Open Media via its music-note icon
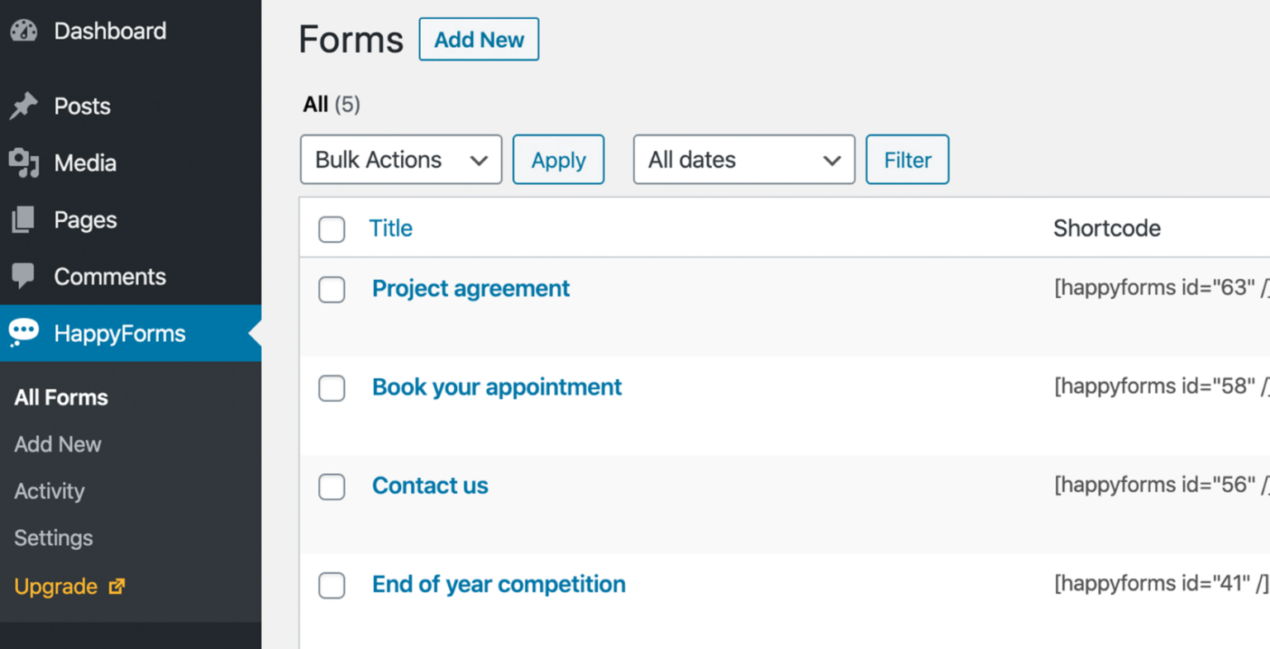 (24, 163)
